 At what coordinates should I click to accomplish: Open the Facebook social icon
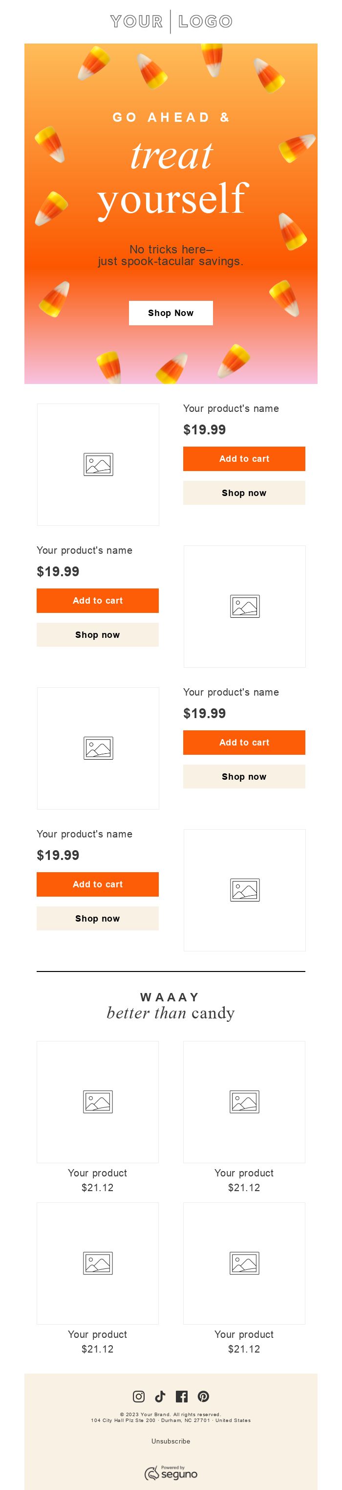pyautogui.click(x=181, y=1396)
